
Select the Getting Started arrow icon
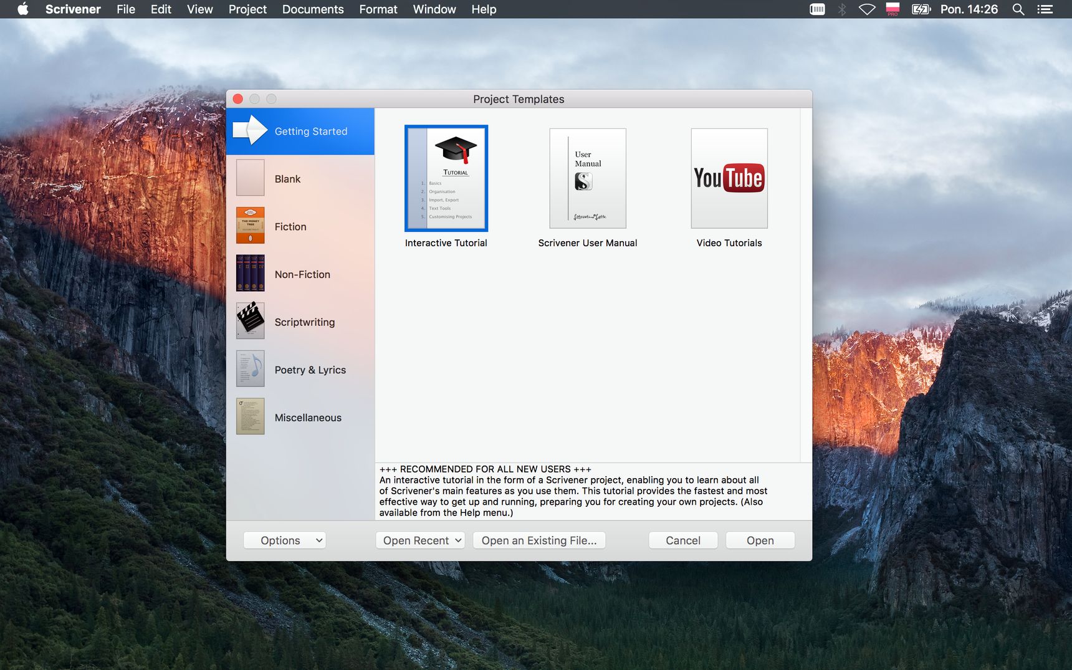[x=250, y=130]
